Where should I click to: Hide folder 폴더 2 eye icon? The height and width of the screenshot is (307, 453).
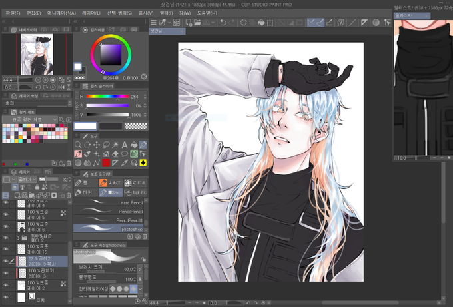(5, 238)
